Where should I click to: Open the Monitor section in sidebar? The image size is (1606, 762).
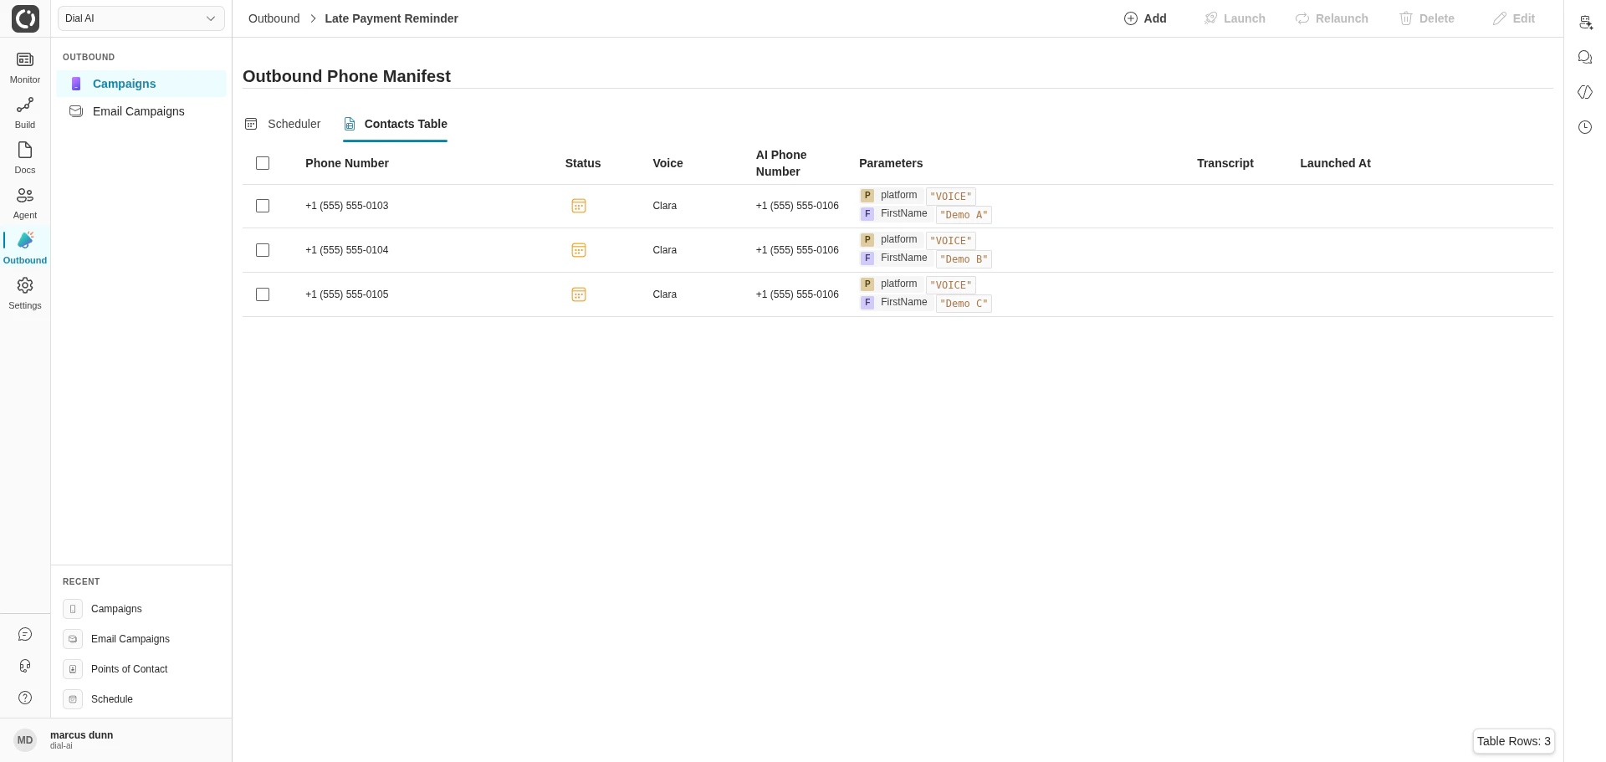point(25,68)
